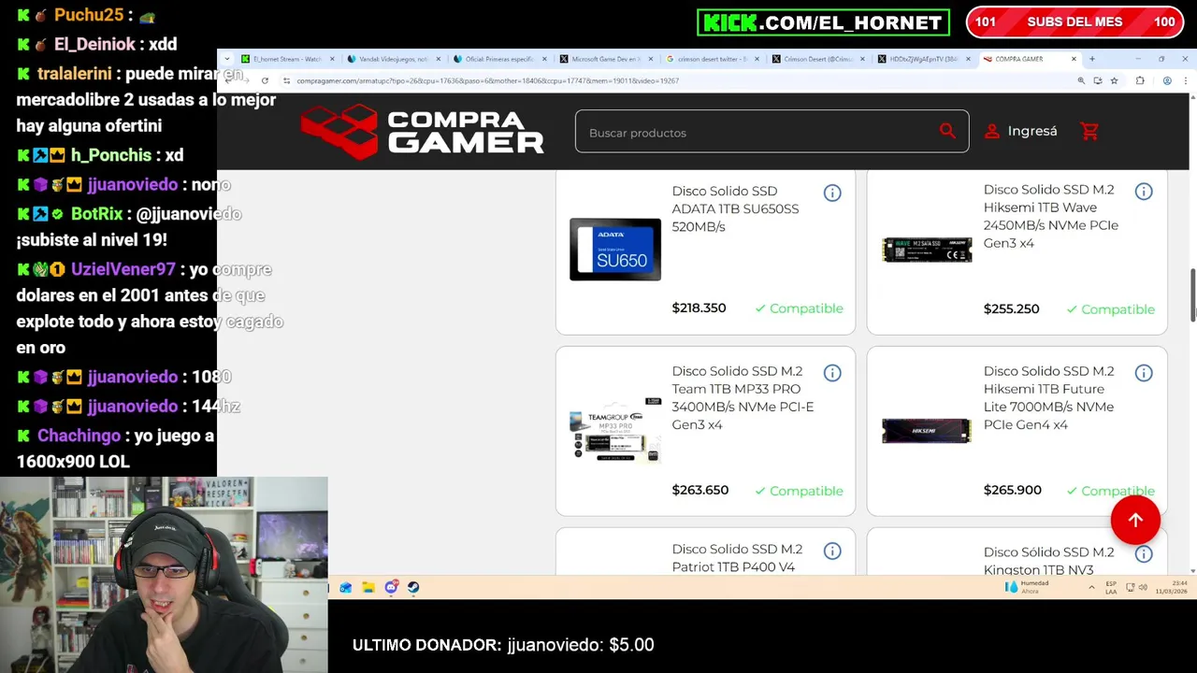Open info icon for ADATA 1TB SU650SS
This screenshot has height=673, width=1197.
(x=832, y=193)
